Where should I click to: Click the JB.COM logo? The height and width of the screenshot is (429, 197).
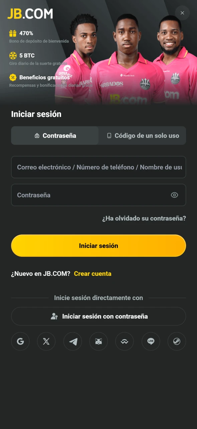(x=30, y=14)
